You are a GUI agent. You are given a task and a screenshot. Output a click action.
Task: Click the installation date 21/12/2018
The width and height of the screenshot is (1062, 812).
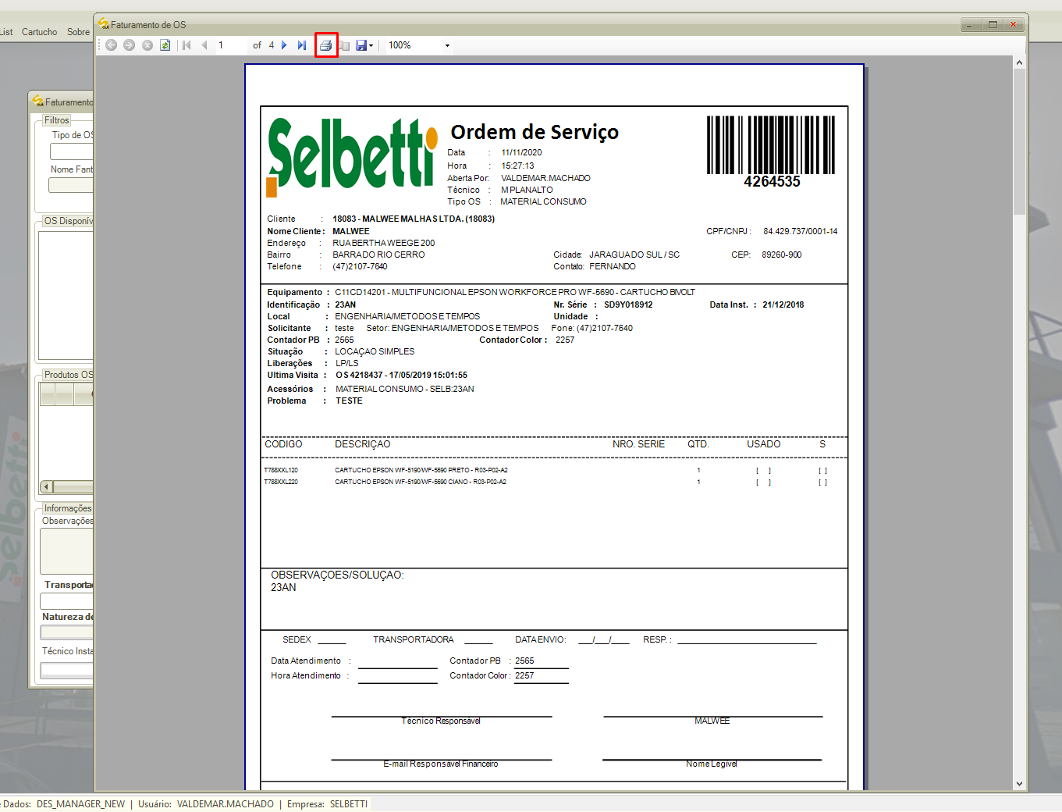(783, 304)
